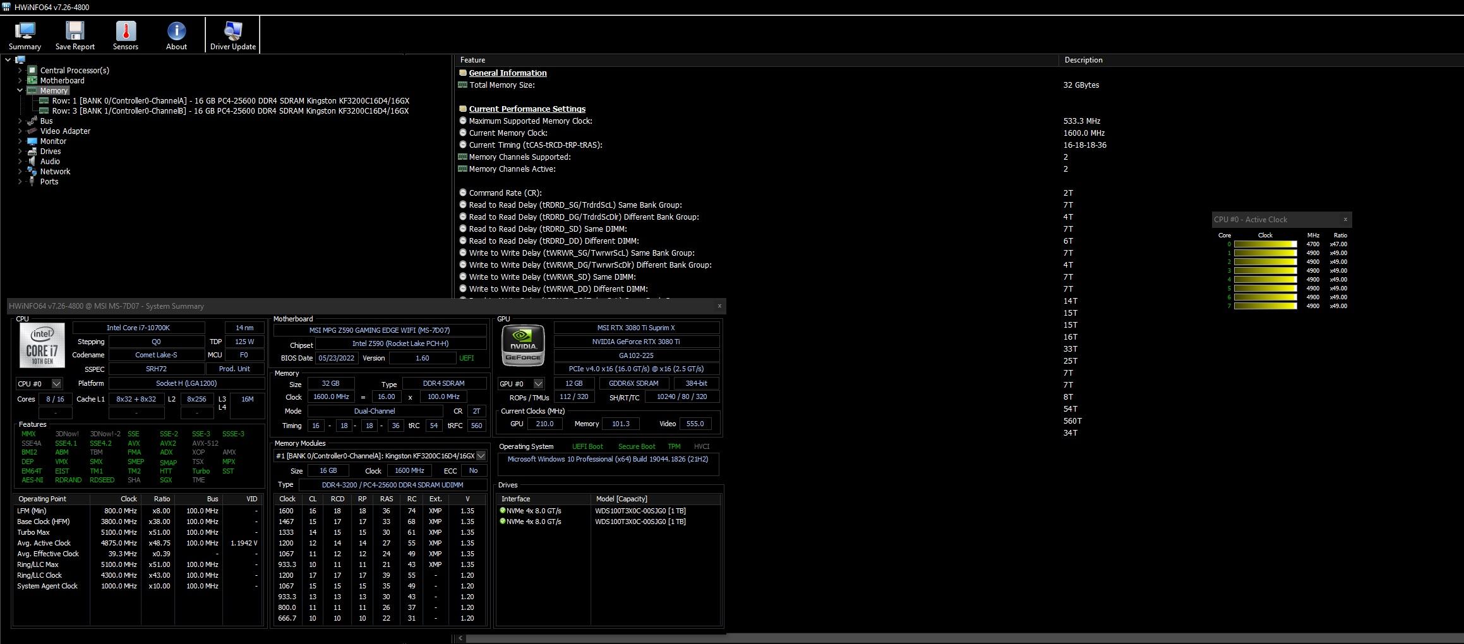Viewport: 1464px width, 644px height.
Task: Expand the Bus node arrow
Action: click(20, 121)
